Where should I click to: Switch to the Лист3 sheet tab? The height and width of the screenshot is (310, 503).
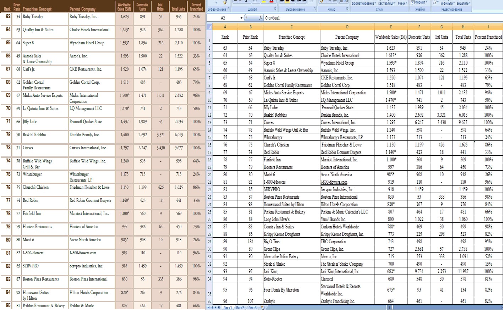tap(252, 308)
